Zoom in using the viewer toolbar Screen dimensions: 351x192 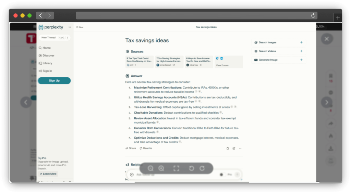coord(161,168)
